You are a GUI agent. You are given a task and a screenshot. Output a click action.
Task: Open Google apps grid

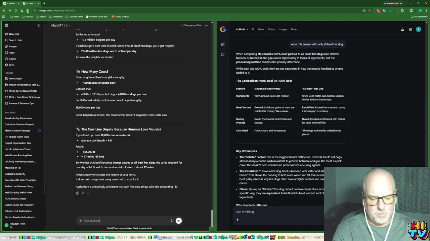(x=410, y=29)
